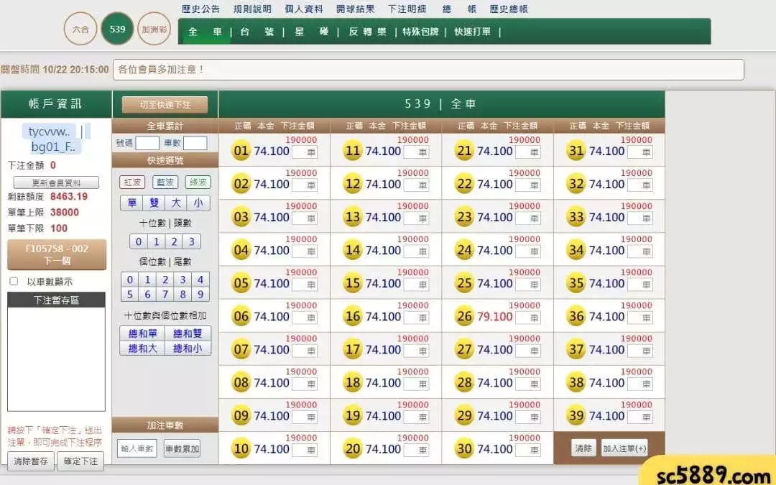Click the F105758-002 下一個 button
Screen dimensions: 776x485
point(57,254)
